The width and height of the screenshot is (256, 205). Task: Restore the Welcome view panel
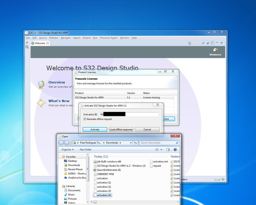(x=222, y=43)
